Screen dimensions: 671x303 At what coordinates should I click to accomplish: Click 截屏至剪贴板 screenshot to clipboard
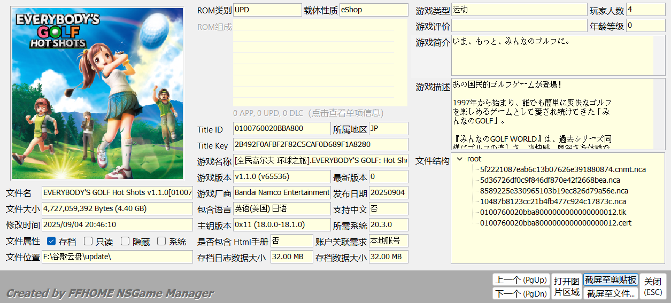(611, 280)
